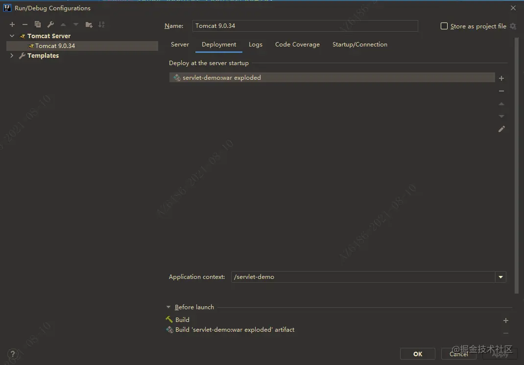524x365 pixels.
Task: Click the Cancel button
Action: 458,354
